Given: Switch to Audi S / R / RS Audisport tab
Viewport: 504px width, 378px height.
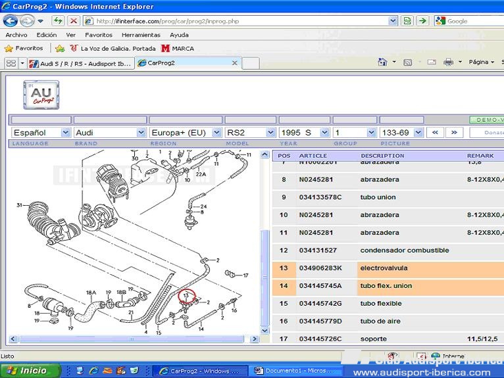Looking at the screenshot, I should click(81, 63).
